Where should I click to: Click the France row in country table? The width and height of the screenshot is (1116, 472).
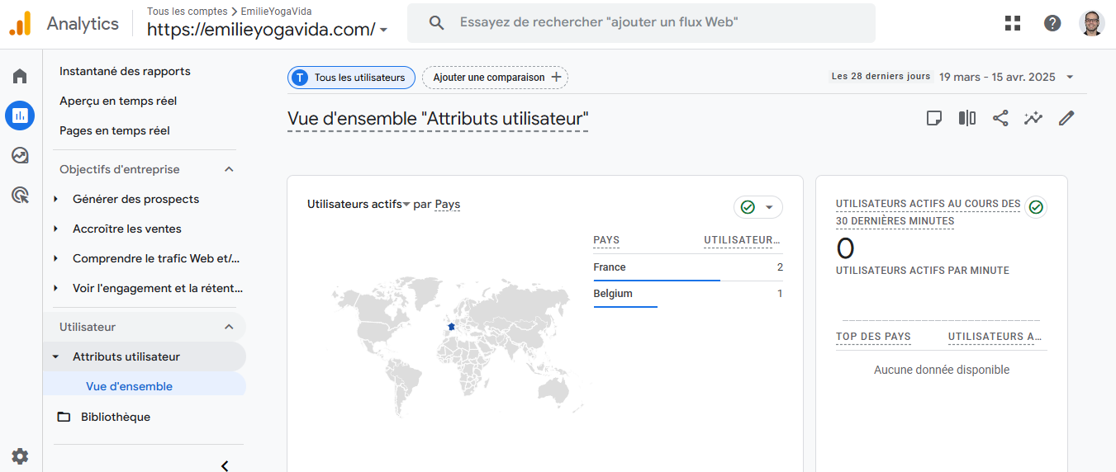[688, 267]
